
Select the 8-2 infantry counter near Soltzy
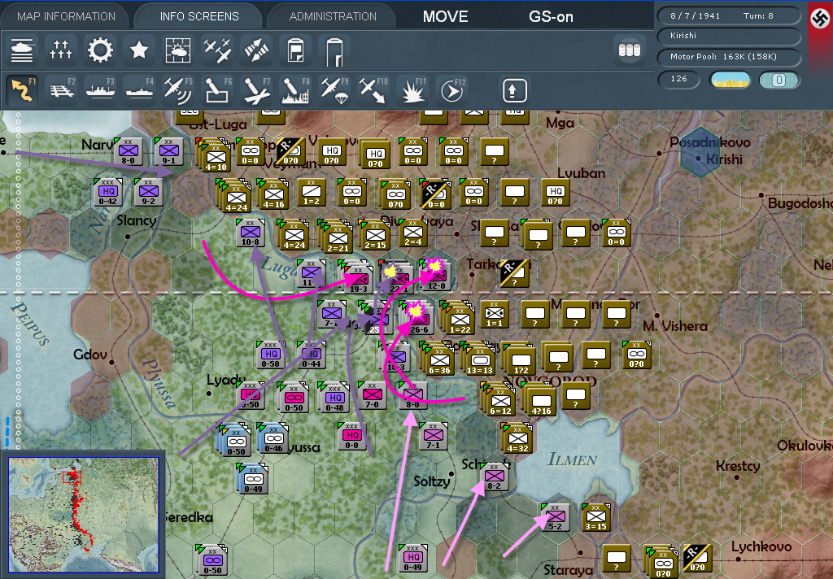[494, 477]
